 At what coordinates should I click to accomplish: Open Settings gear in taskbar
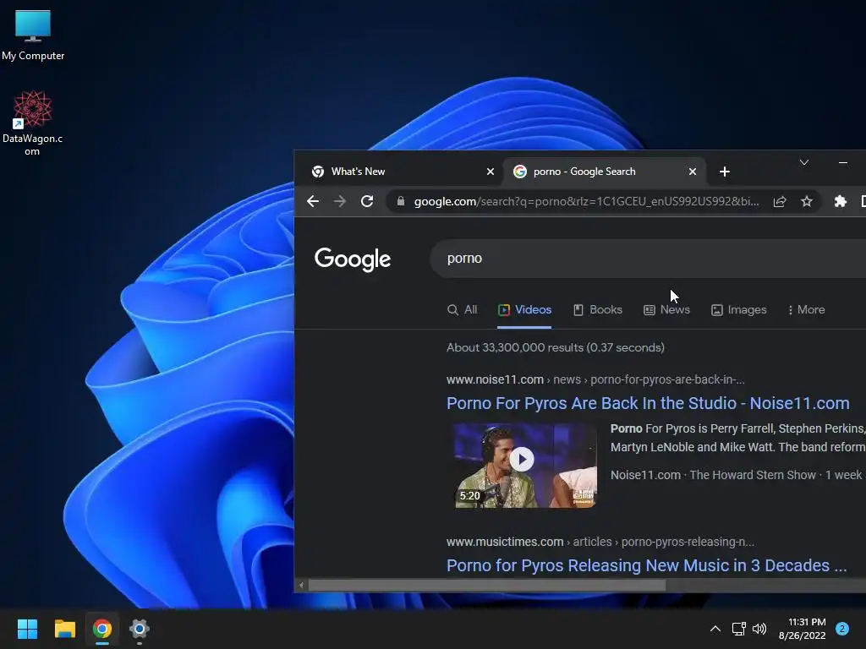[x=140, y=629]
